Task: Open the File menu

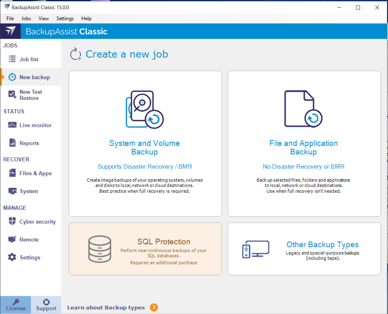Action: click(x=10, y=19)
